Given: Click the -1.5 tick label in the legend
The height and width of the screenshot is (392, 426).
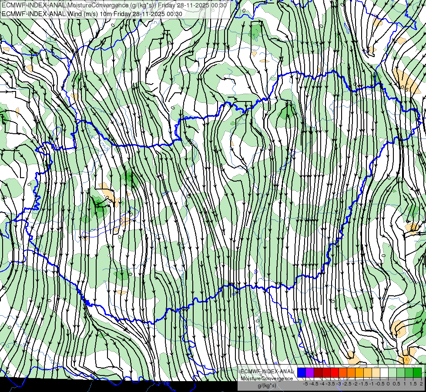Looking at the screenshot, I should click(363, 384).
